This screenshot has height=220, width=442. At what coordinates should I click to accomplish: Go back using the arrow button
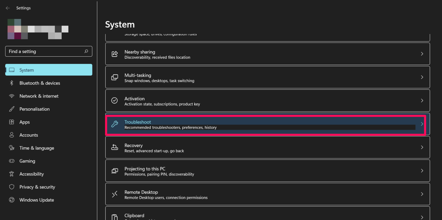7,8
